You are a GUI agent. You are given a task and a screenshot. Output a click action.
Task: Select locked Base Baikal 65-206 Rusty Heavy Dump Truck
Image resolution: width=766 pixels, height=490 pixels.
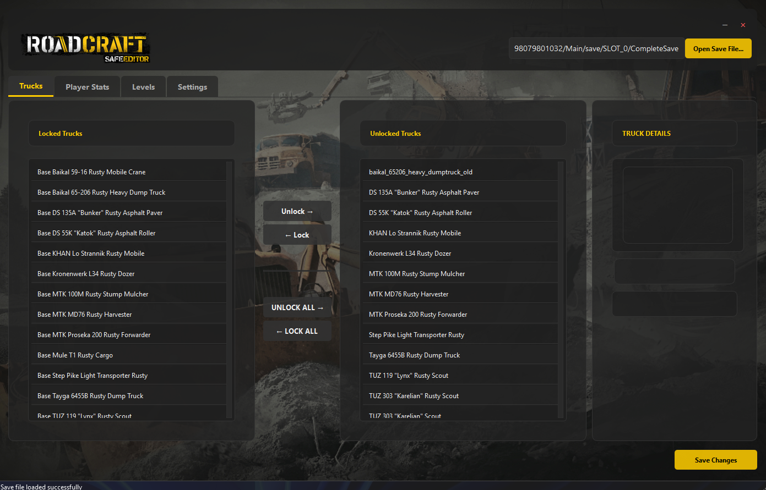click(x=129, y=192)
